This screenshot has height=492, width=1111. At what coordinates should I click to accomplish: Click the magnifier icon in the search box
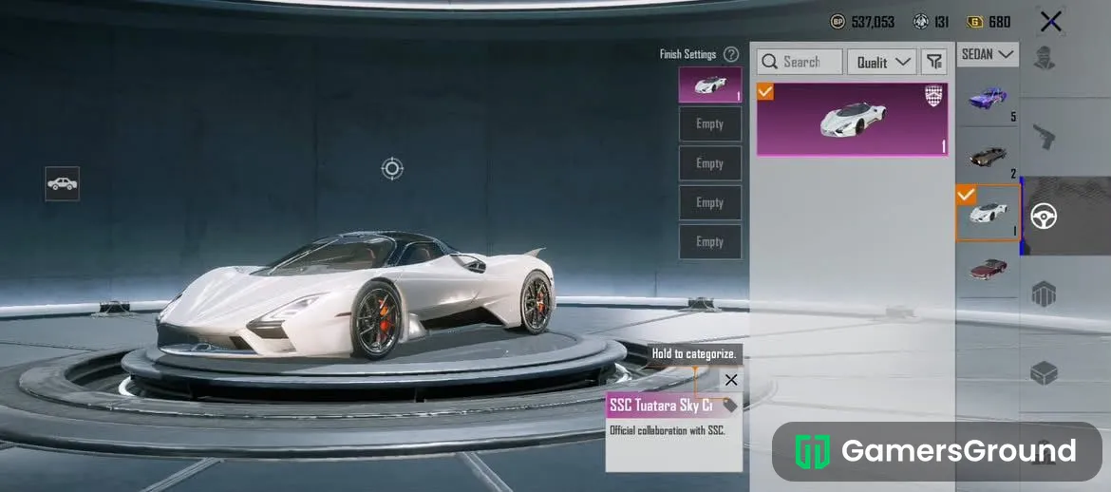click(x=769, y=62)
